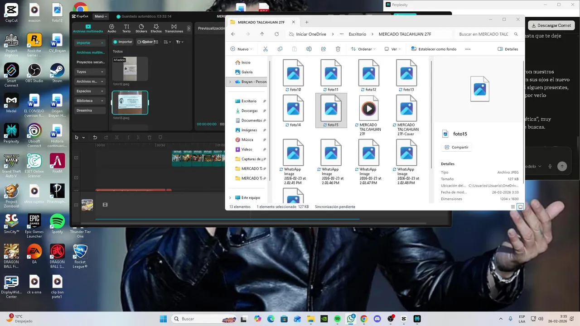Click the undo arrow in CapCut timeline toolbar
580x326 pixels.
coord(95,137)
